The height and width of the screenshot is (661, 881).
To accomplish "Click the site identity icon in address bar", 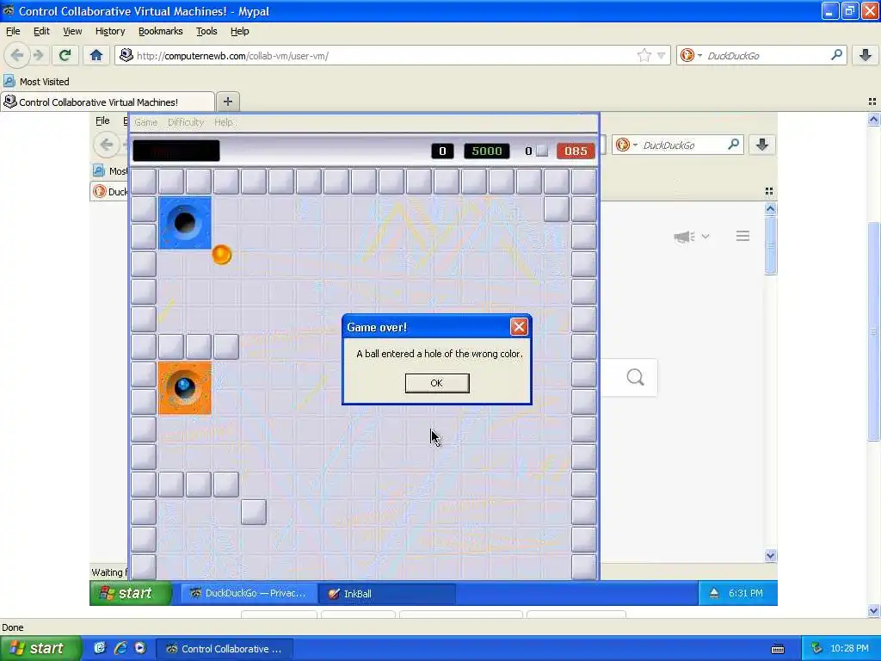I will tap(126, 55).
